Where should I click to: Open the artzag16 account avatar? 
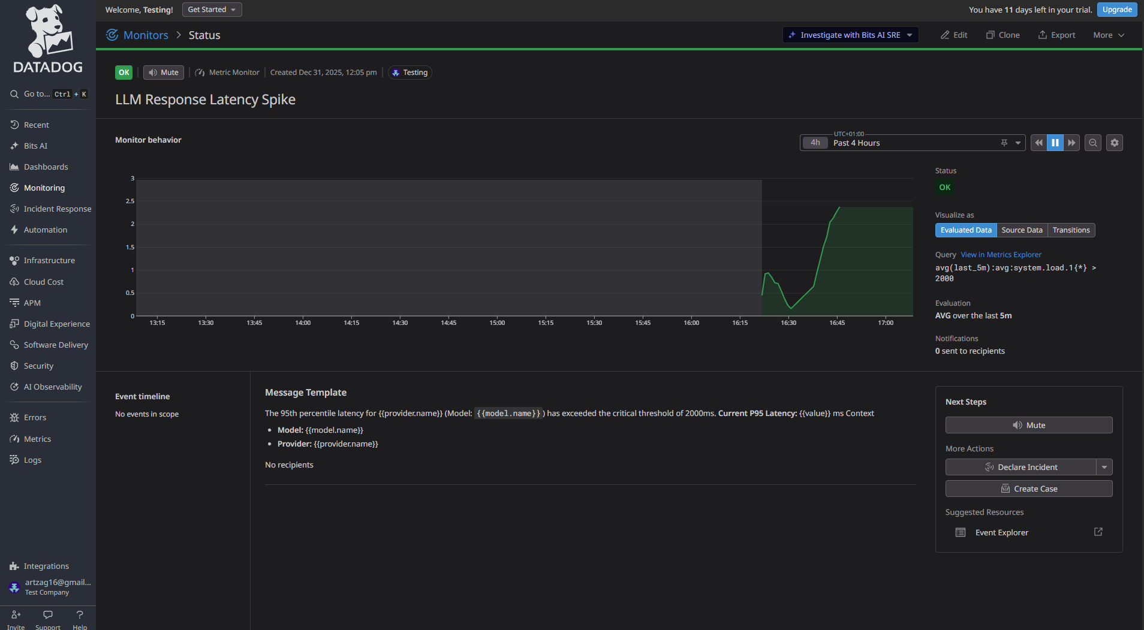(x=14, y=587)
